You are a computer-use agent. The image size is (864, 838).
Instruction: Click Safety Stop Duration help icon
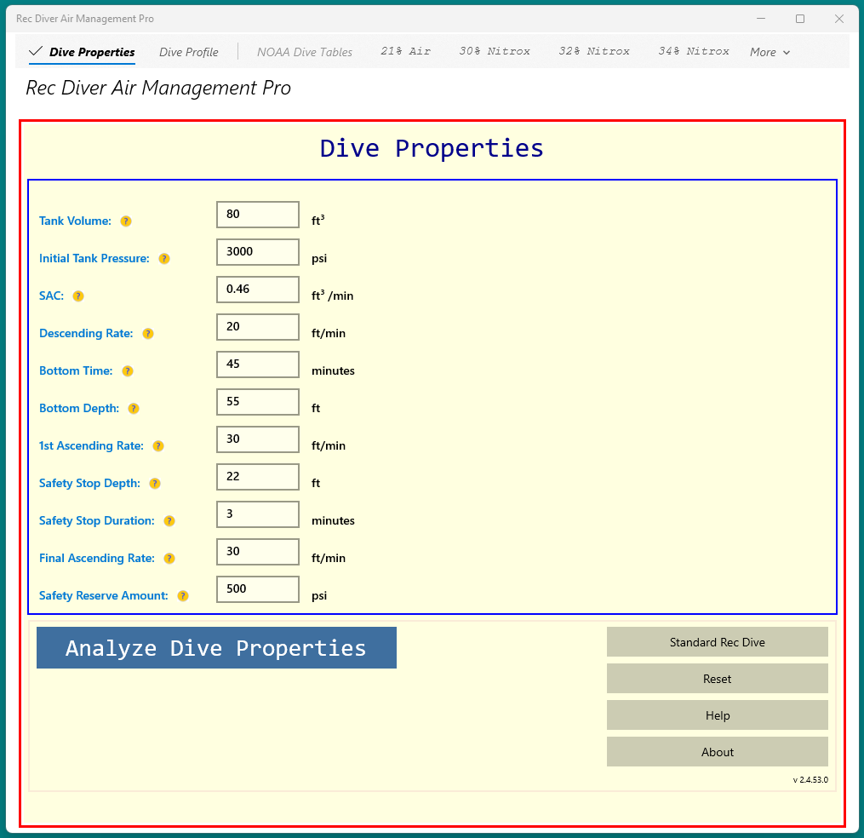(169, 521)
